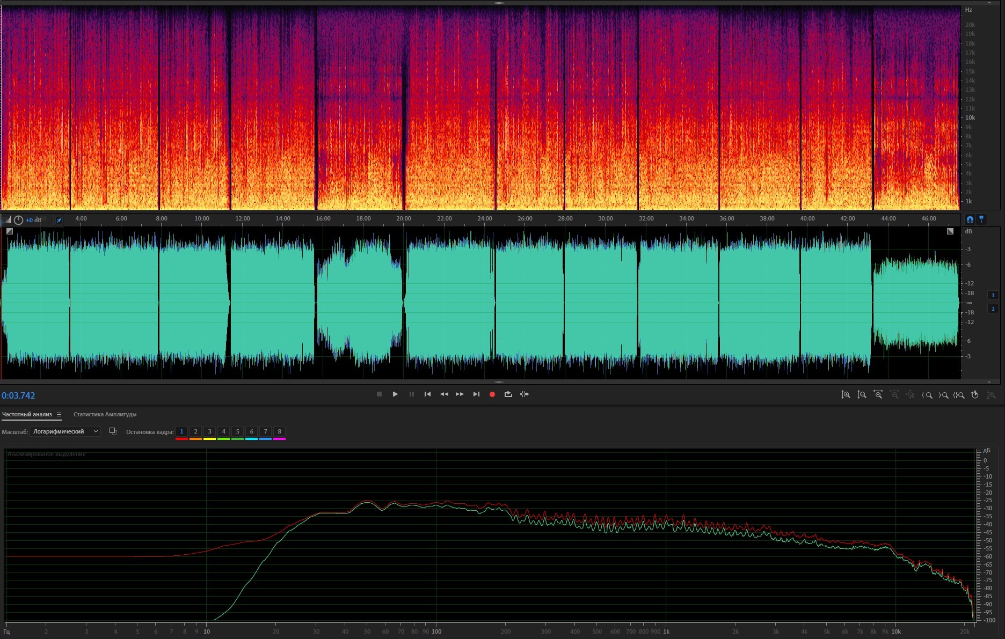Select the Частотный анализ tab
The image size is (1005, 639).
(27, 414)
